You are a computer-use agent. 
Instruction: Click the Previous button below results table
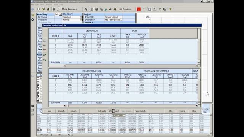[44, 135]
